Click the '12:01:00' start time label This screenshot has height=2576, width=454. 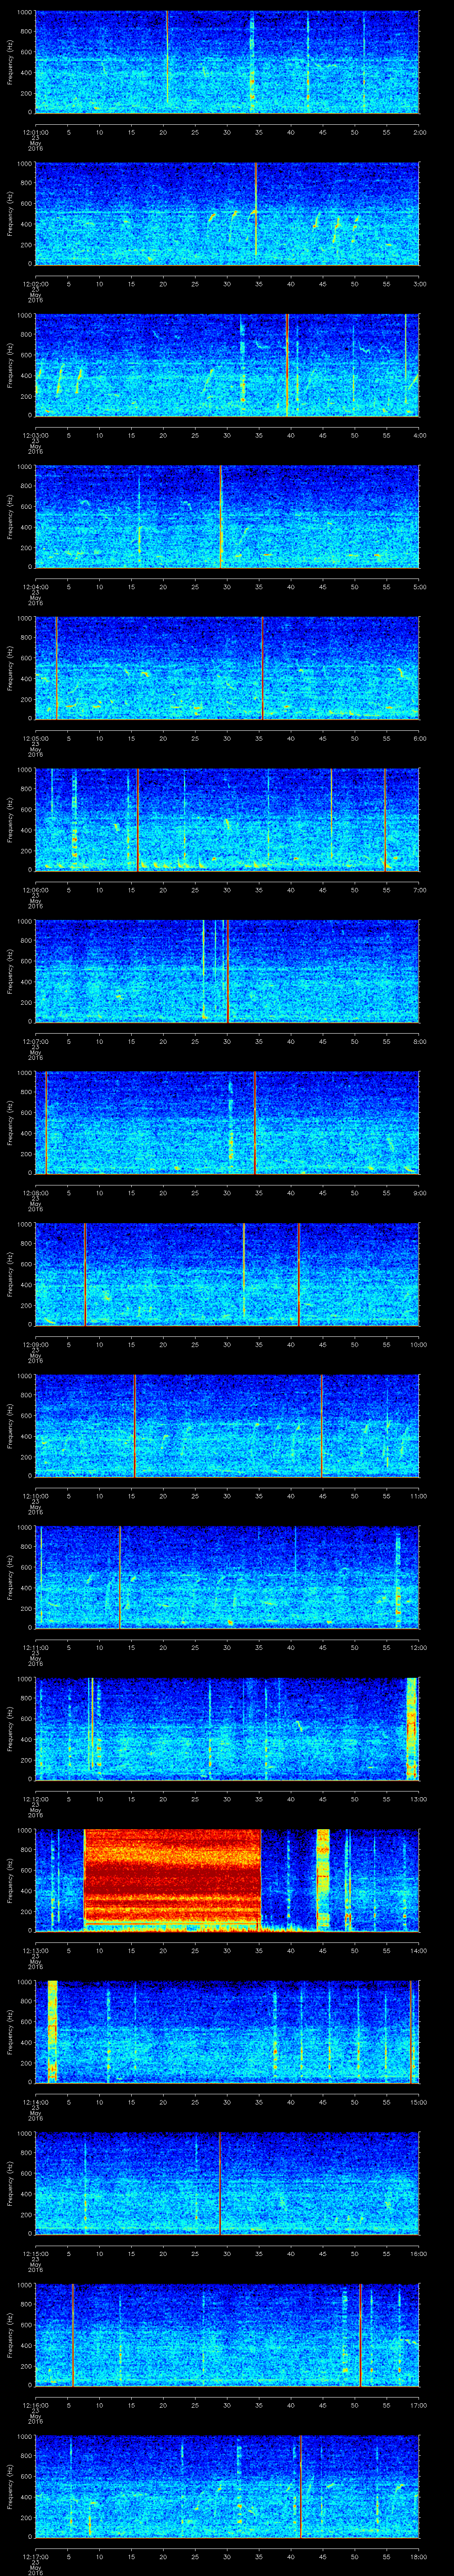pos(35,132)
